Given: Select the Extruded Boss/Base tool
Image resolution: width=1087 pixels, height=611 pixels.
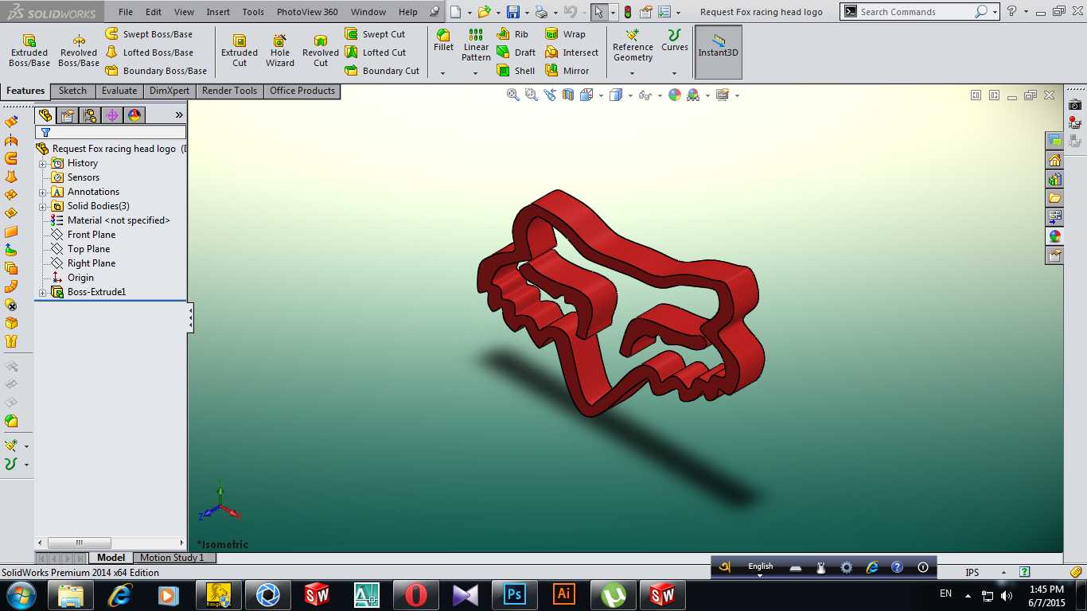Looking at the screenshot, I should 29,51.
